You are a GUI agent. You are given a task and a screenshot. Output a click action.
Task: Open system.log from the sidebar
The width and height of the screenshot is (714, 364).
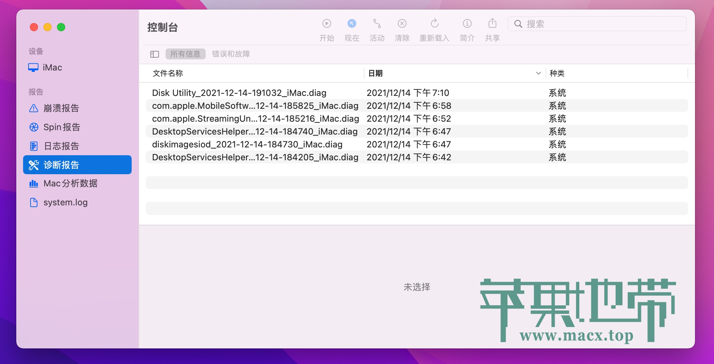pyautogui.click(x=65, y=202)
